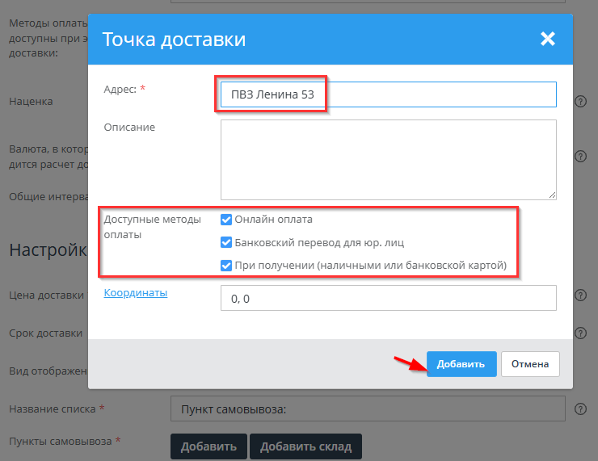Uncheck the Онлайн оплата checkbox
The height and width of the screenshot is (461, 598).
tap(226, 219)
